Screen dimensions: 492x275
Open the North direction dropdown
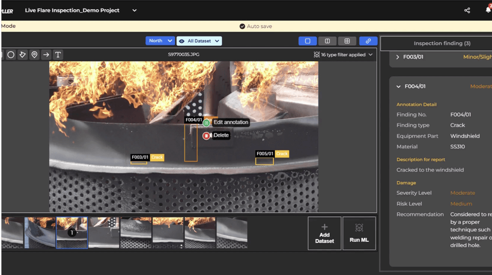(160, 41)
